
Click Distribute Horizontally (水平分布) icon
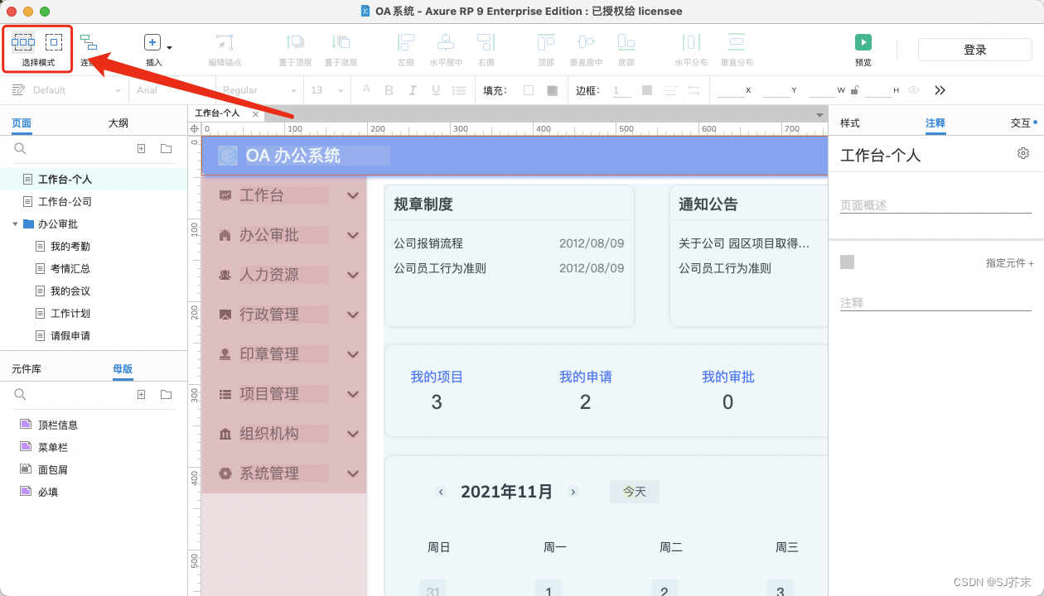(x=691, y=41)
